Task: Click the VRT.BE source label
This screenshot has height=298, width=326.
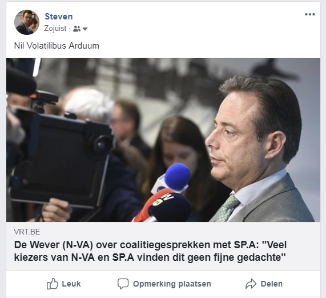Action: pos(27,232)
